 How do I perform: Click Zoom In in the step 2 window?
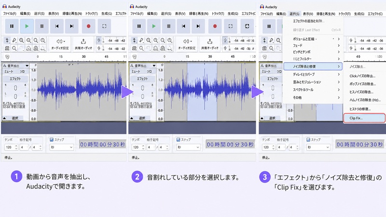click(149, 41)
